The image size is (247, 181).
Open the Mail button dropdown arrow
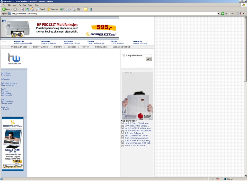(70, 9)
